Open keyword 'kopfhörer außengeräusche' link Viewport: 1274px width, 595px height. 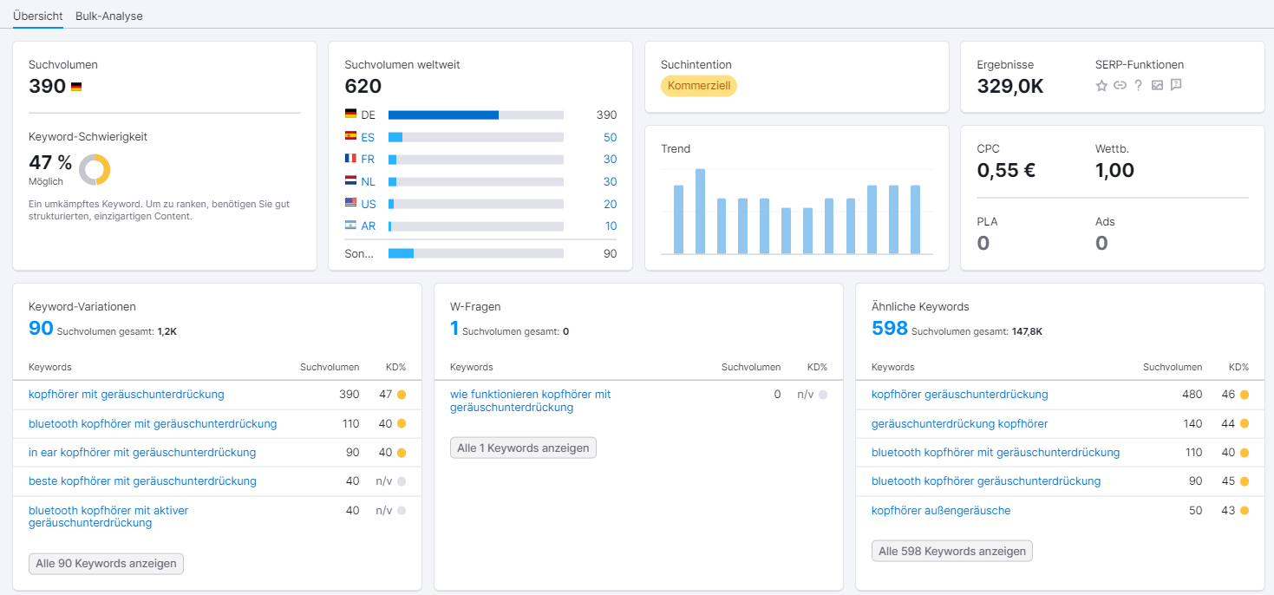(x=940, y=510)
